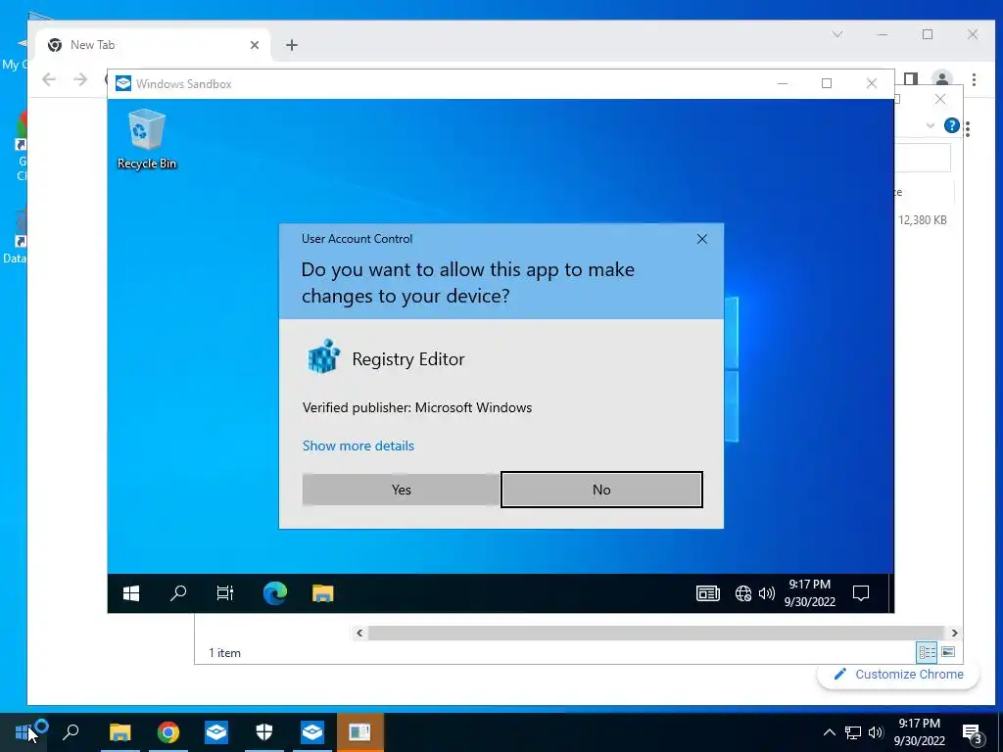Show hidden icons in host system tray
Screen dimensions: 1003x752
pos(829,732)
